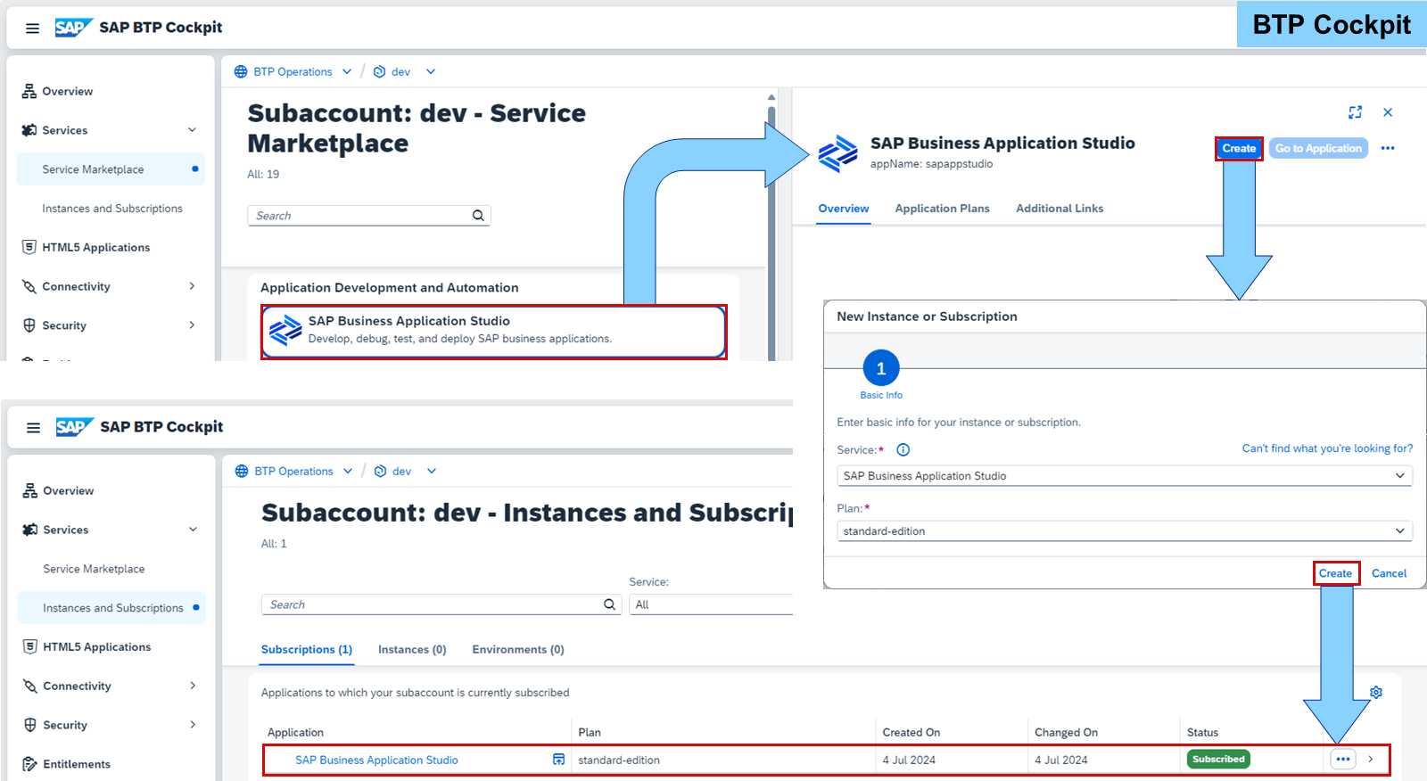The image size is (1427, 781).
Task: Select Instances and Subscriptions in bottom sidebar
Action: (111, 608)
